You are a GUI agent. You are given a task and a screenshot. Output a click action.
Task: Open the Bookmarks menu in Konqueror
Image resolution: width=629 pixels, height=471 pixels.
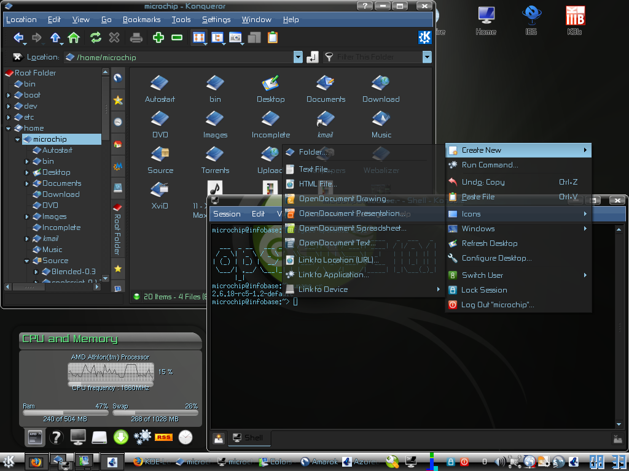tap(142, 19)
